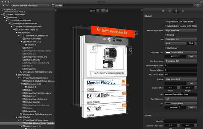Click the Shadow Offset Width stepper
203x129 pixels.
click(179, 88)
